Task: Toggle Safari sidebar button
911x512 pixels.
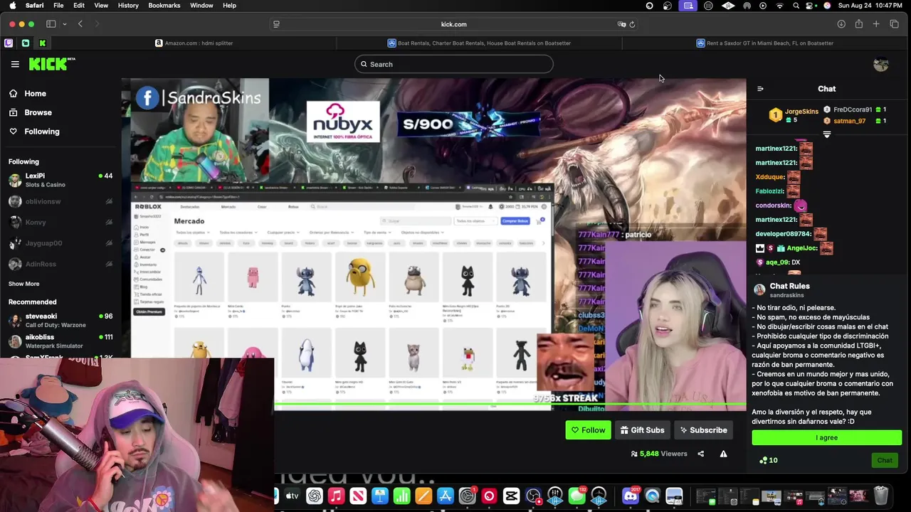Action: pos(51,24)
